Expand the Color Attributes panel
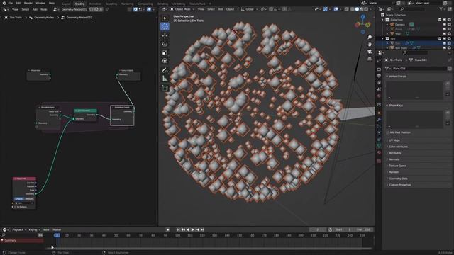Viewport: 454px width, 255px height. 398,147
